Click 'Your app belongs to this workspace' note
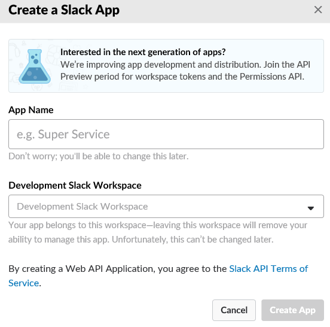This screenshot has height=327, width=330. [x=158, y=225]
